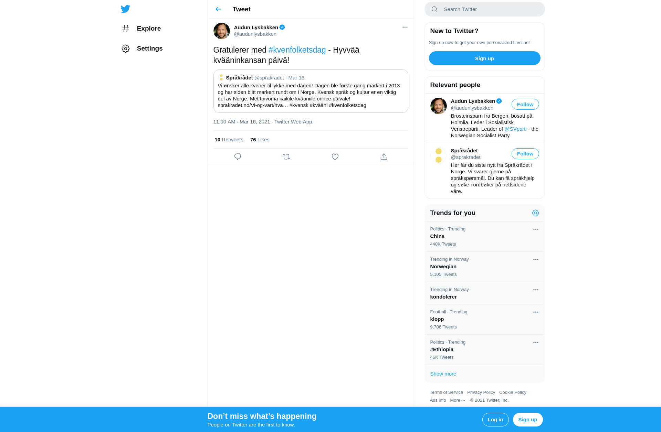Expand the footer More menu
This screenshot has width=661, height=432.
tap(458, 400)
